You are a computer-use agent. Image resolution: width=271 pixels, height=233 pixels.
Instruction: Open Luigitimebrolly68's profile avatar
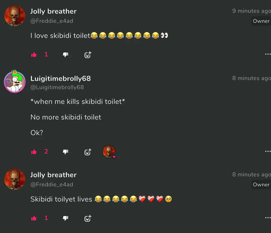coord(15,82)
